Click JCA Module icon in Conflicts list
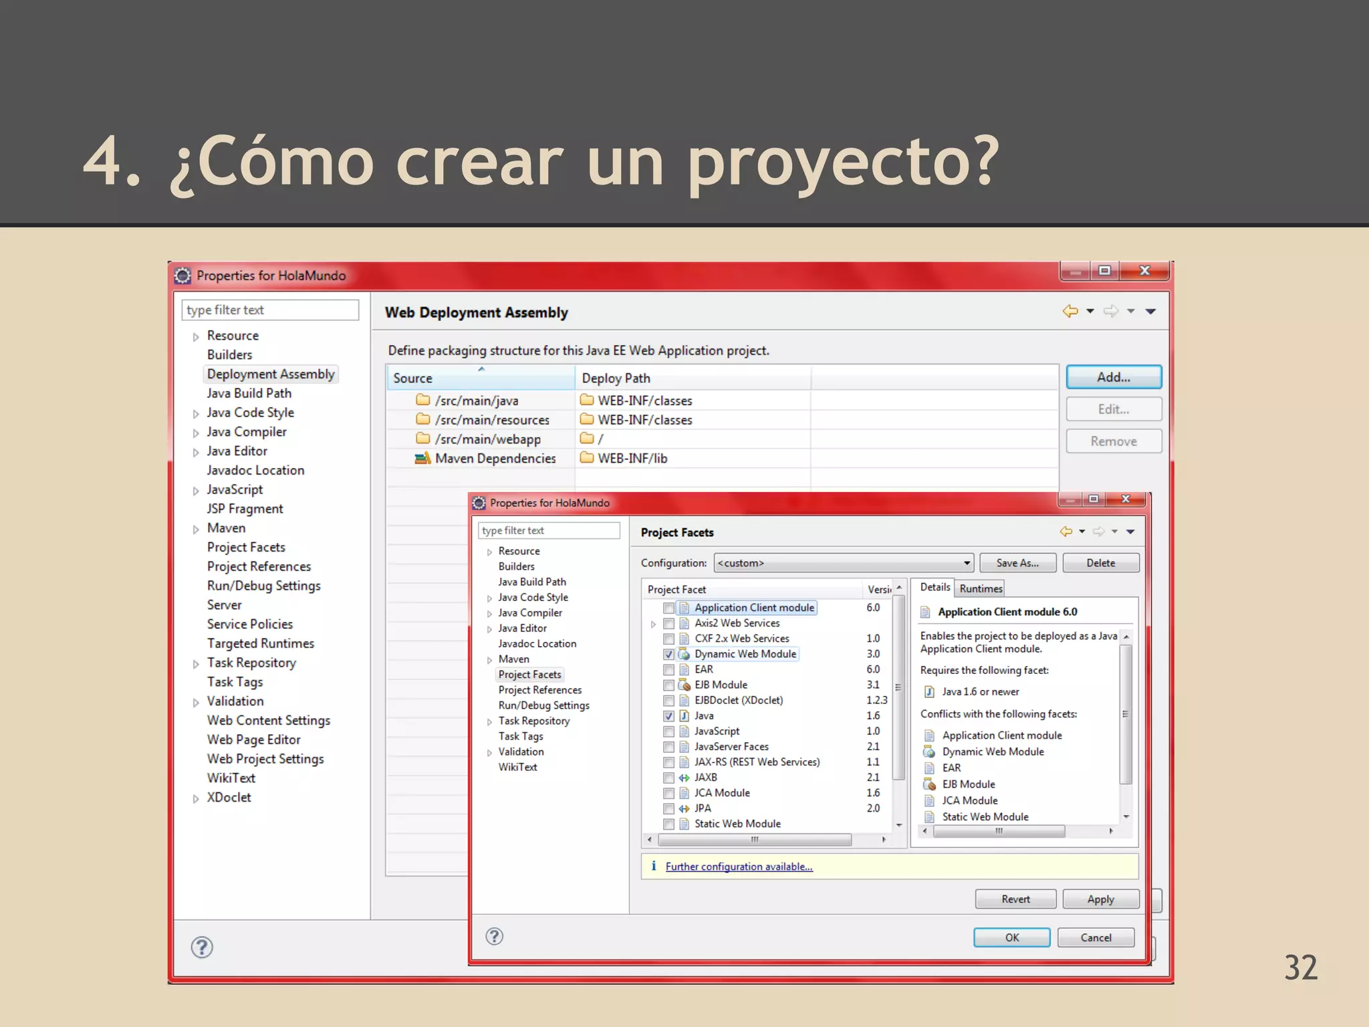This screenshot has height=1027, width=1369. (929, 800)
